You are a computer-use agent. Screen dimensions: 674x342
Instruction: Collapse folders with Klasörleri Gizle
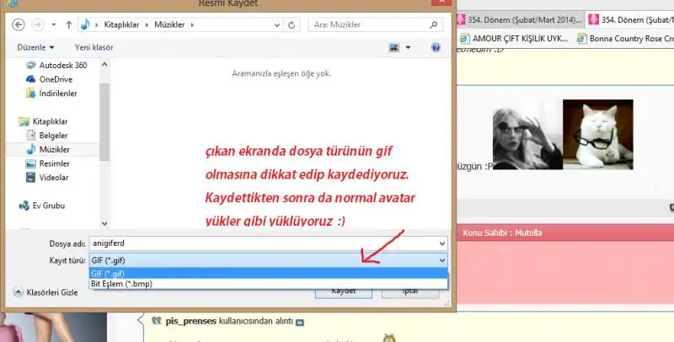coord(46,292)
